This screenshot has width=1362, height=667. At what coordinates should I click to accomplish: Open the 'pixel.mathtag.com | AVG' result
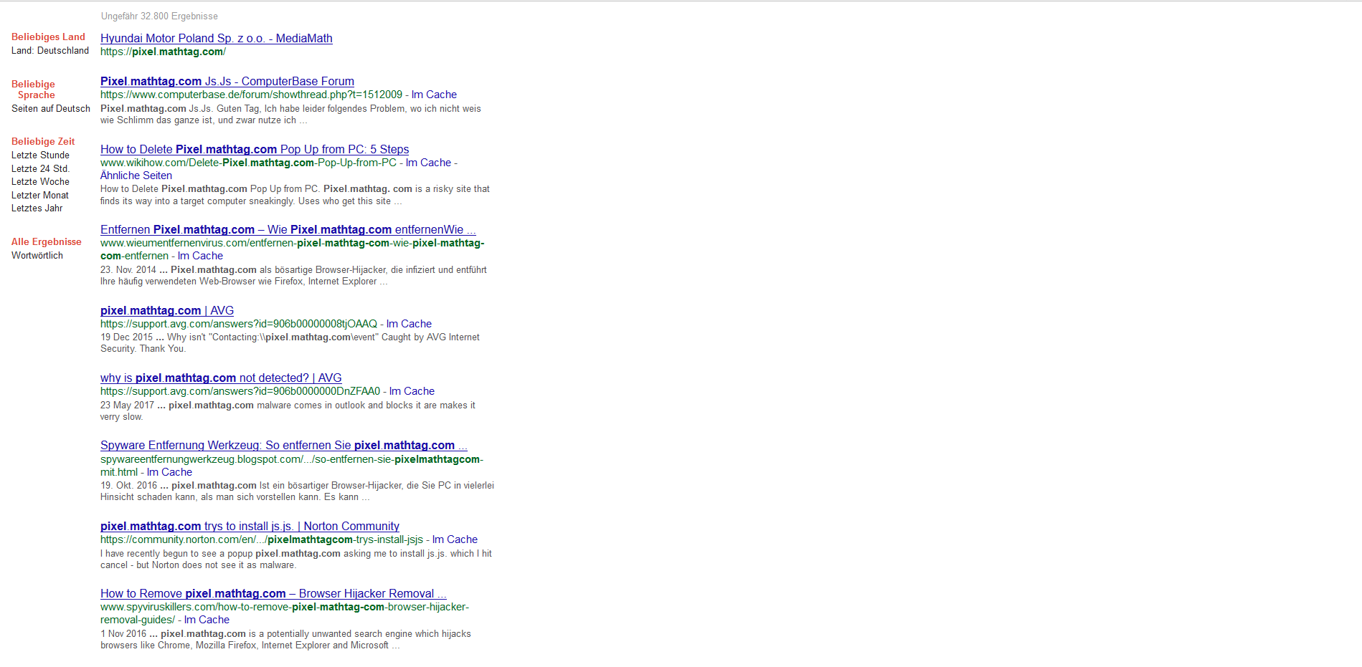coord(167,310)
